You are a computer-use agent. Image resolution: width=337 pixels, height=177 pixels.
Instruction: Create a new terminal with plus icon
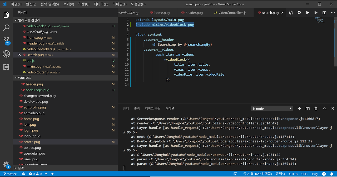pyautogui.click(x=299, y=109)
